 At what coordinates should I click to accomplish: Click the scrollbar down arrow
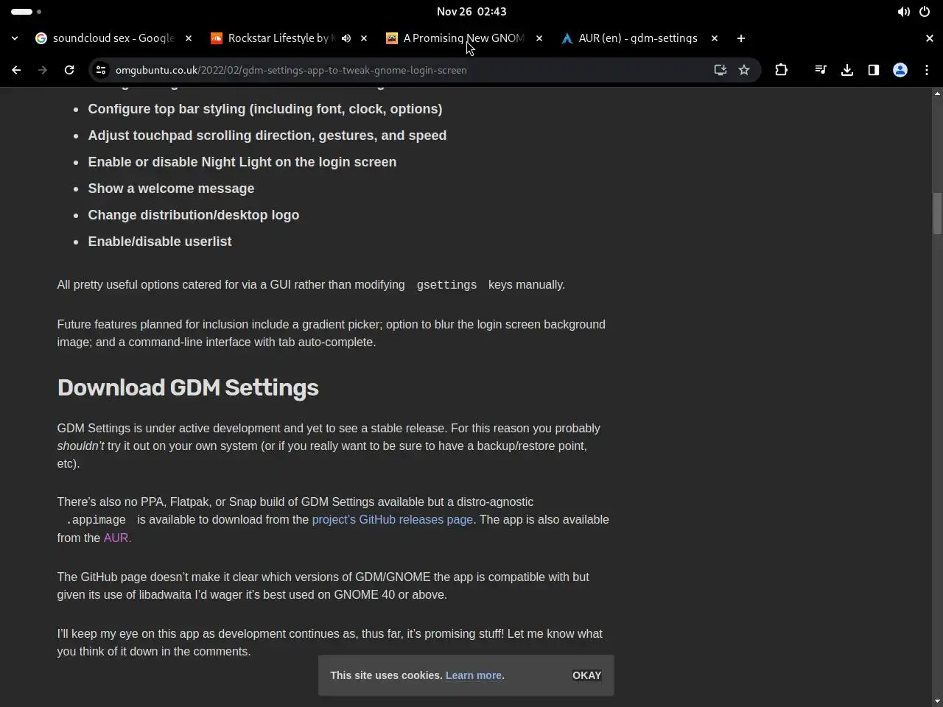[937, 701]
